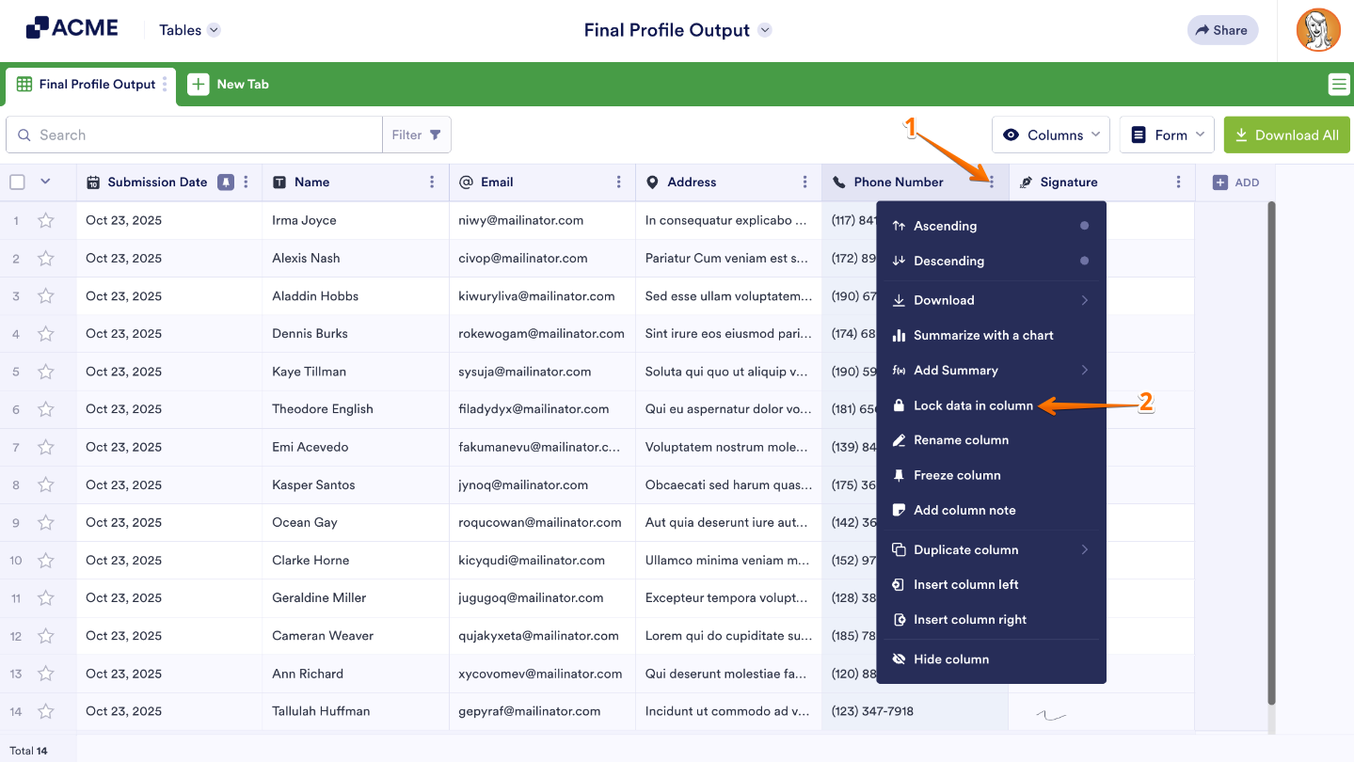1354x762 pixels.
Task: Open the Form dropdown
Action: (1167, 135)
